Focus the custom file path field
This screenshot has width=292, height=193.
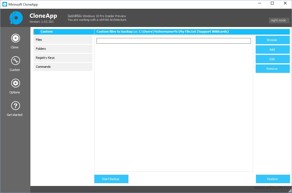click(x=173, y=41)
